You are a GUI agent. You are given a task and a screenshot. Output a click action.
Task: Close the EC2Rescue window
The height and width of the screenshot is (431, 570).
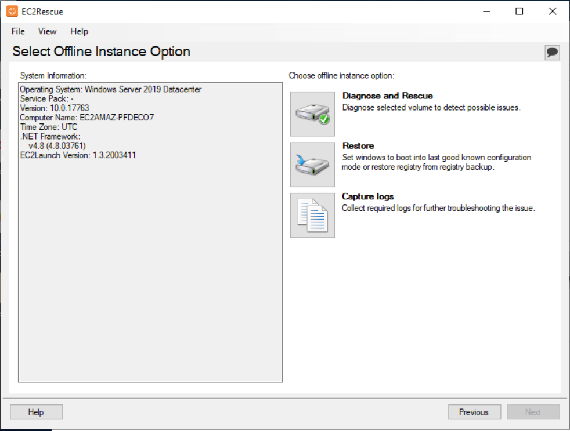pyautogui.click(x=553, y=12)
